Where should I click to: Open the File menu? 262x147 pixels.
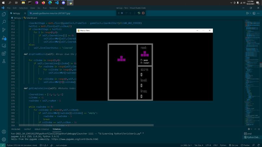click(x=9, y=8)
